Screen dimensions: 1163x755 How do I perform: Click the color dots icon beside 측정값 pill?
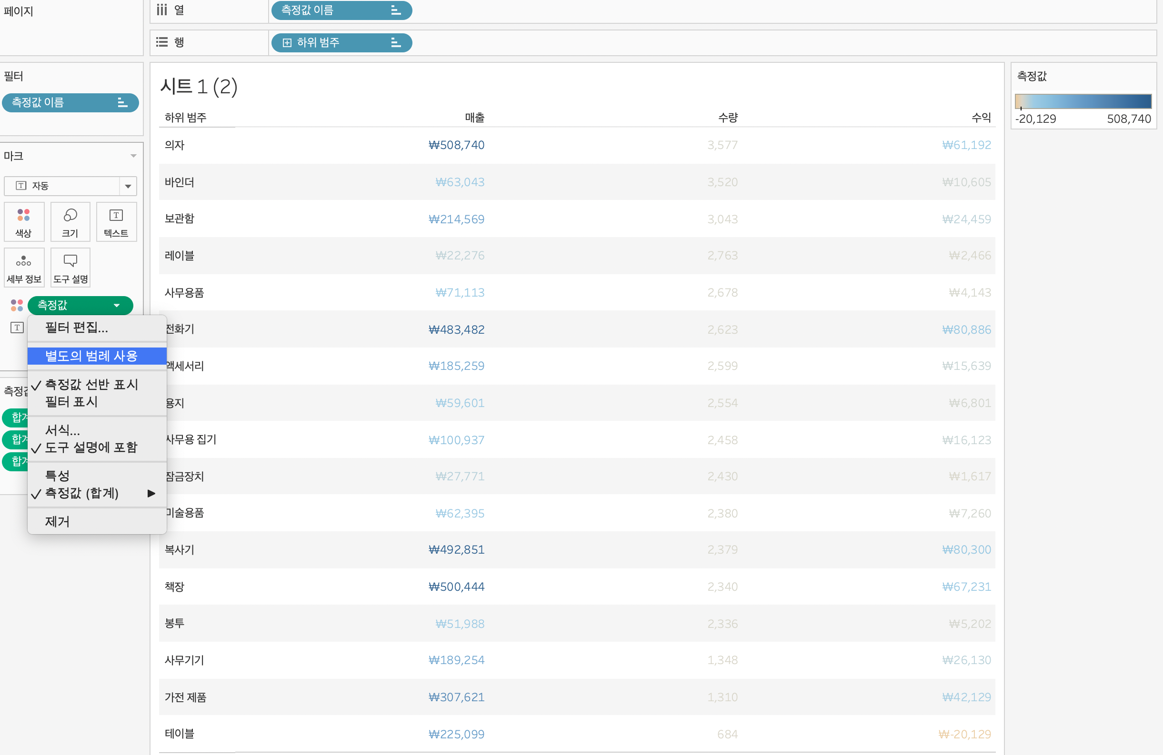pyautogui.click(x=17, y=305)
